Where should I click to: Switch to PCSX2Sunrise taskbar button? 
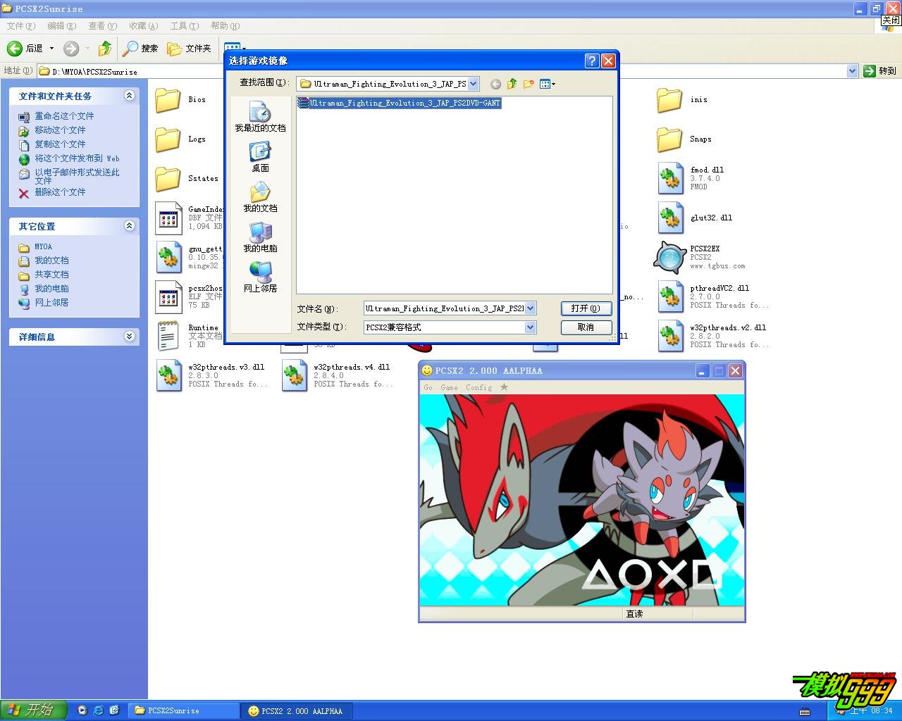click(x=183, y=711)
